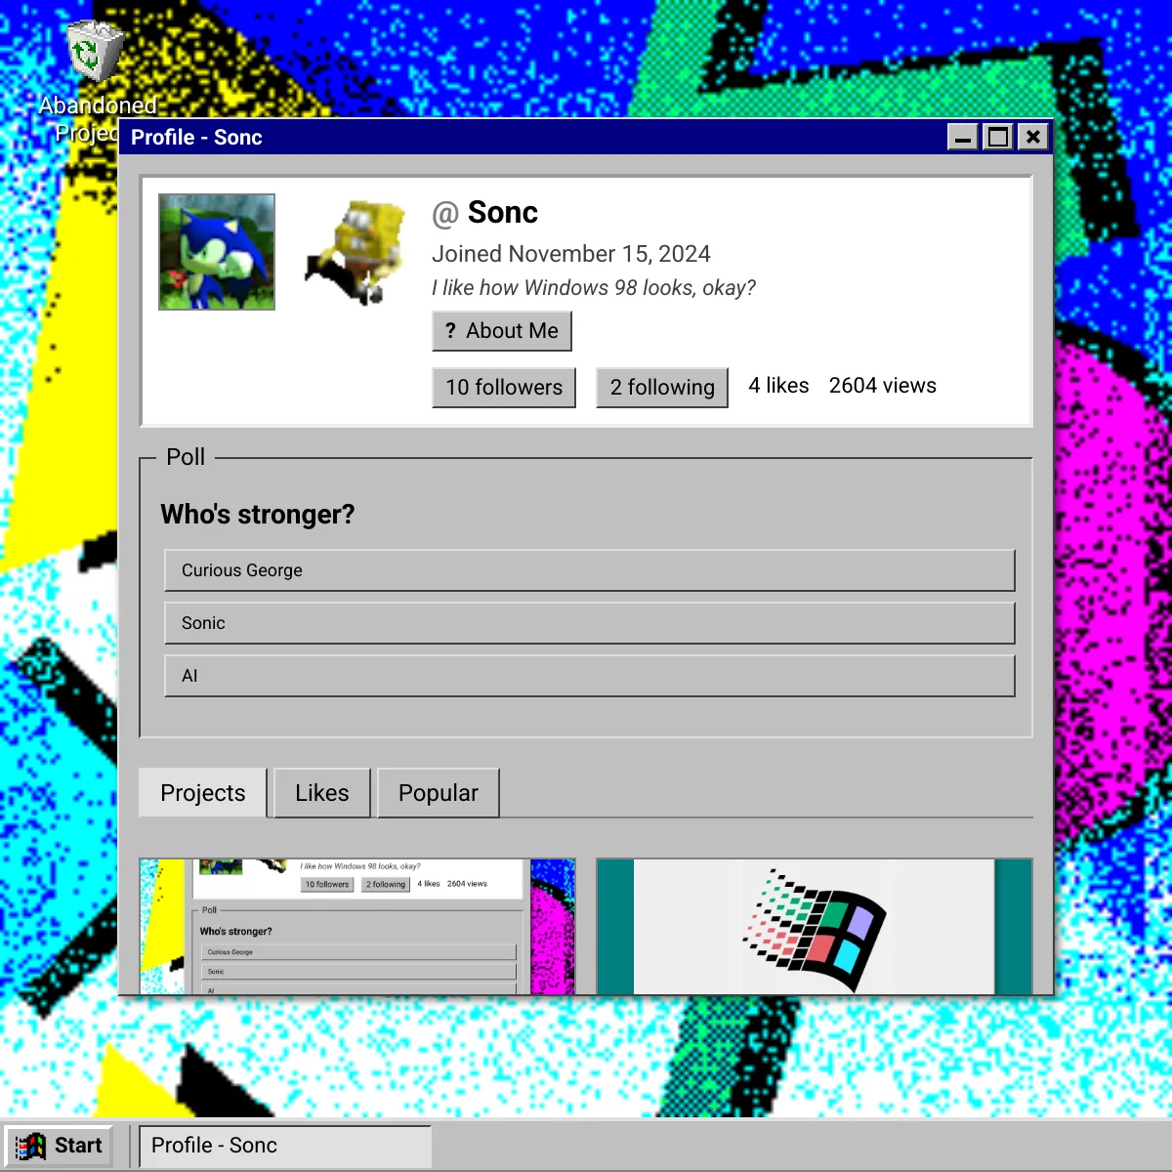Click the Joined November 15, 2024 text

(x=571, y=254)
